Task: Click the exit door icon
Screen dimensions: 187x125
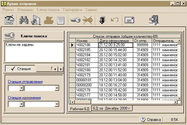Action: [154, 20]
